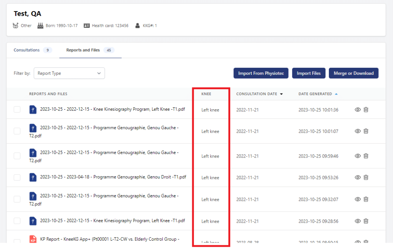393x251 pixels.
Task: Click the gender icon beside Other
Action: [x=15, y=26]
